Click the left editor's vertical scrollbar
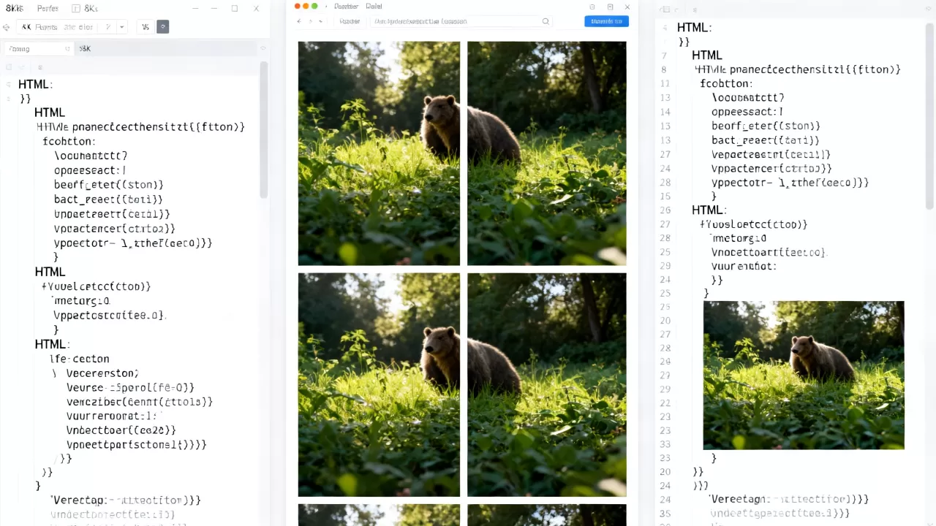Viewport: 936px width, 526px height. click(264, 130)
